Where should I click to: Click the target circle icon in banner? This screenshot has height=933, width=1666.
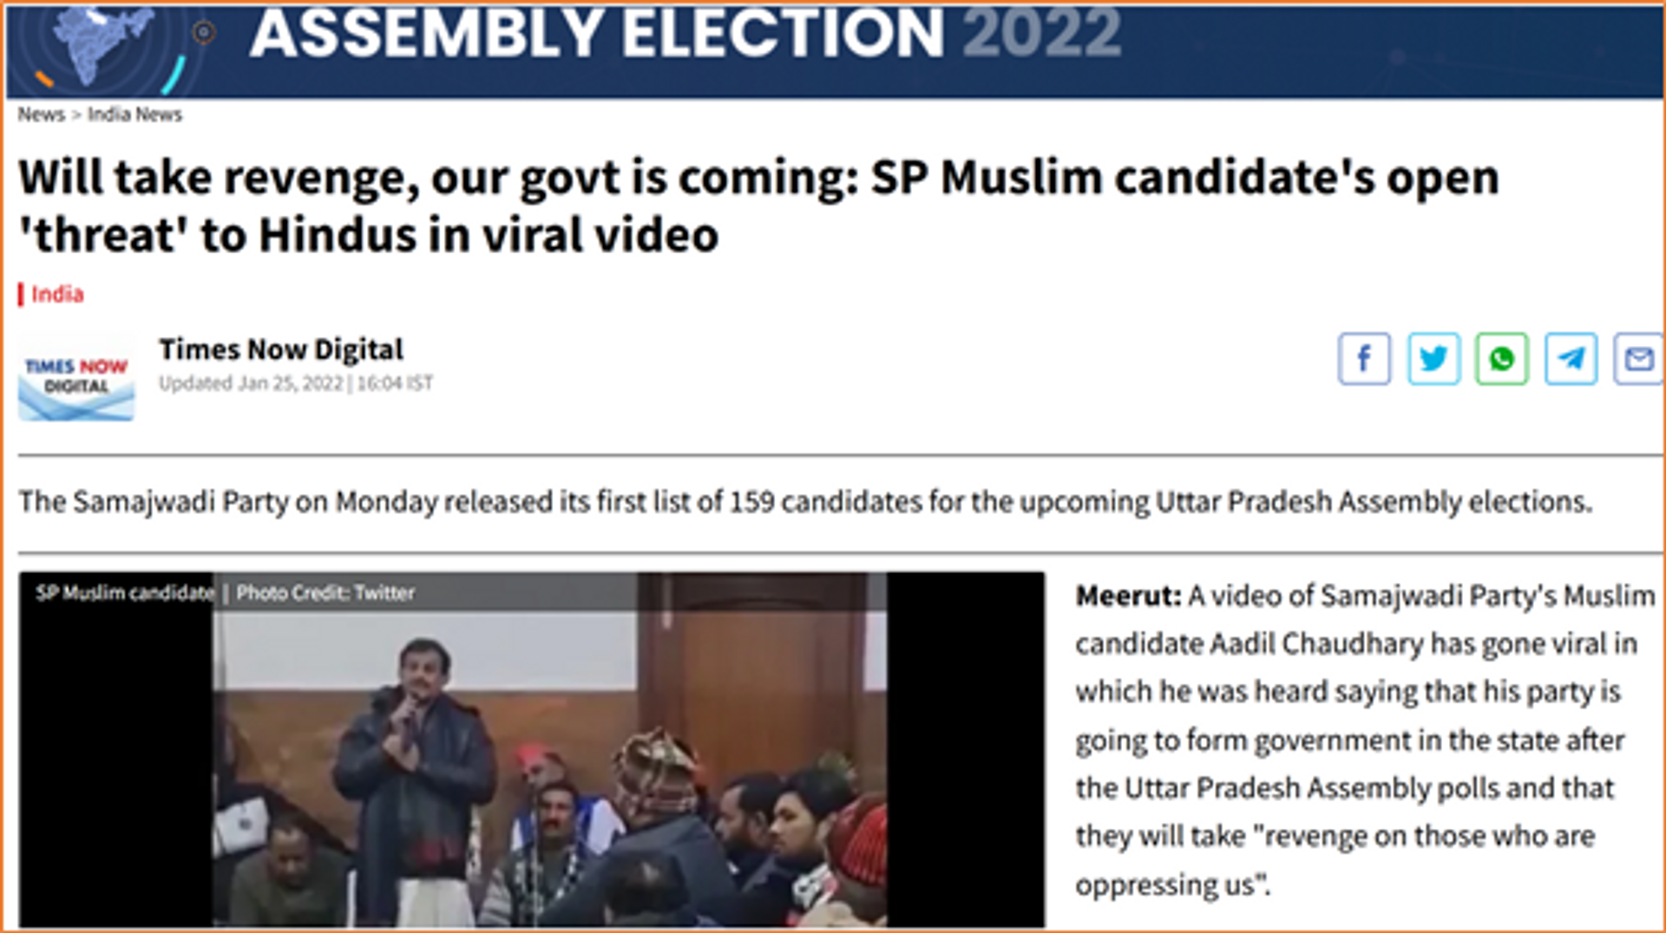pos(204,33)
